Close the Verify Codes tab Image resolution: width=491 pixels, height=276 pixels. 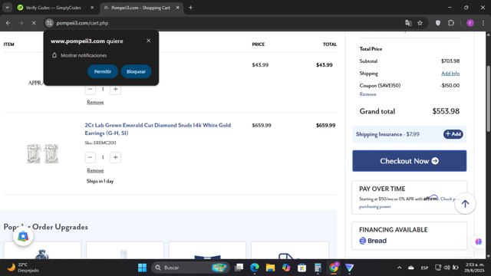coord(92,8)
